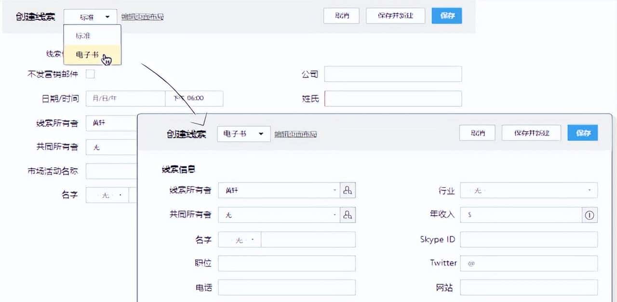Image resolution: width=617 pixels, height=302 pixels.
Task: Click the 公司 company input field
Action: (393, 74)
